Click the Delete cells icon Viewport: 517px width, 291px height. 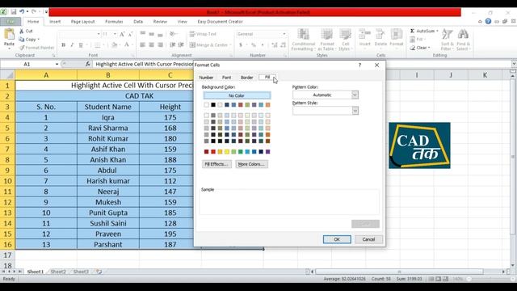[x=380, y=34]
